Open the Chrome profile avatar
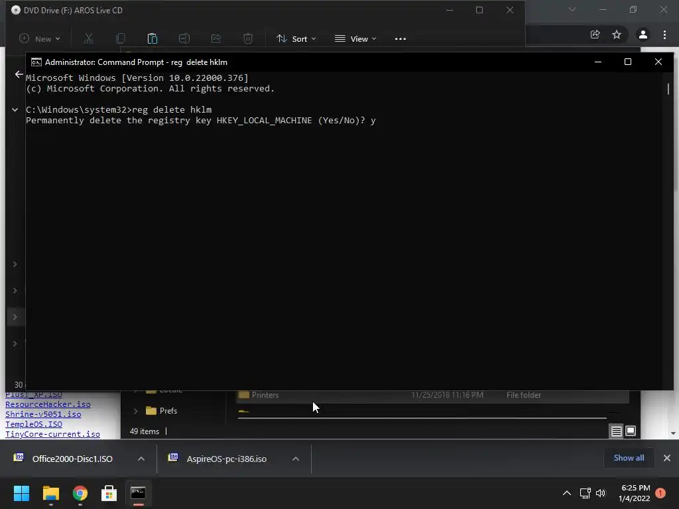Viewport: 679px width, 509px height. coord(643,34)
